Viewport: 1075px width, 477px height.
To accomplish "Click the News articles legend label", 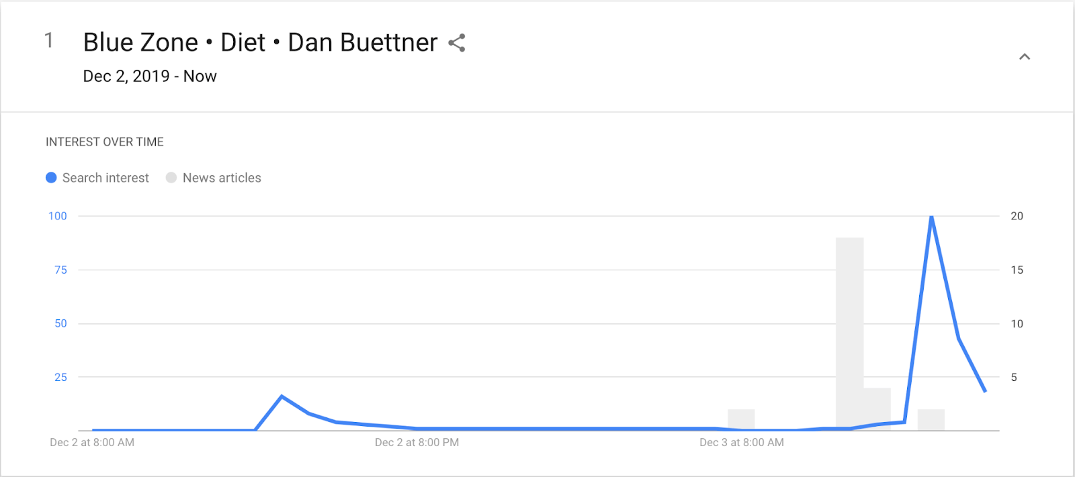I will [x=222, y=178].
